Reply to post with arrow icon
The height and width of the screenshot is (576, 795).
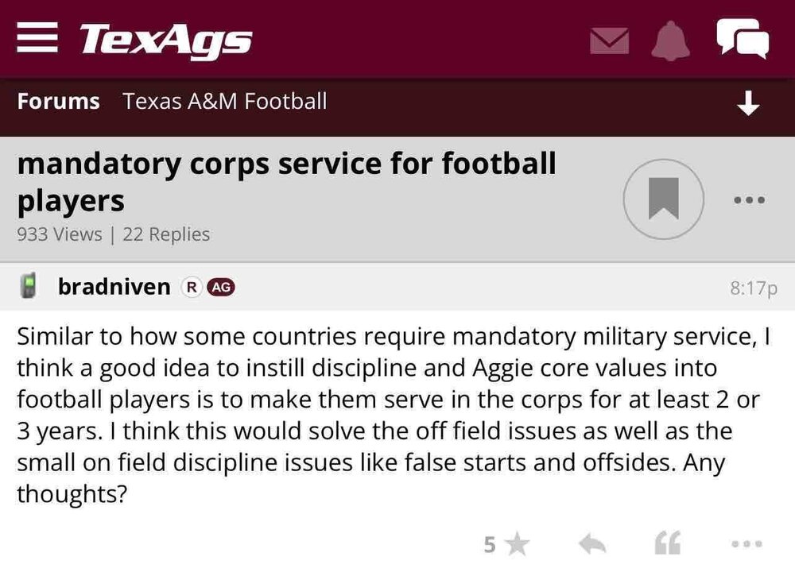pos(592,545)
